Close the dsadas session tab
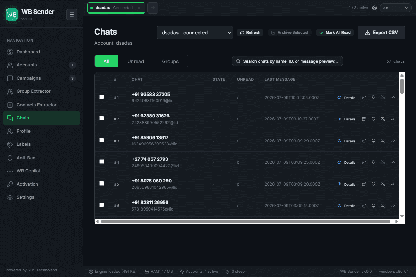 point(139,8)
